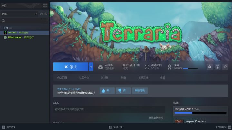Screen dimensions: 232x130
Task: Click the play time clock icon
Action: (x=147, y=67)
